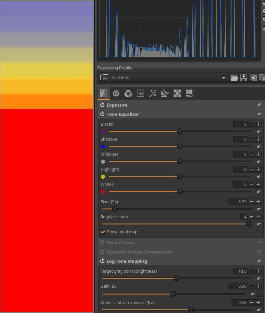Uncheck Show tonal map checkbox
Screen dimensions: 265x313
(x=103, y=232)
